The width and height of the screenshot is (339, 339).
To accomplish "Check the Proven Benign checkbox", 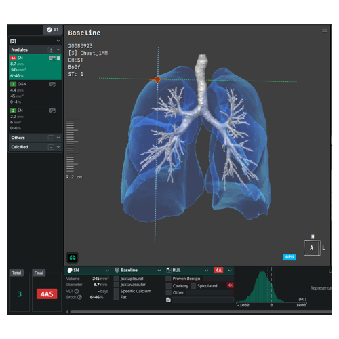I will click(x=168, y=279).
